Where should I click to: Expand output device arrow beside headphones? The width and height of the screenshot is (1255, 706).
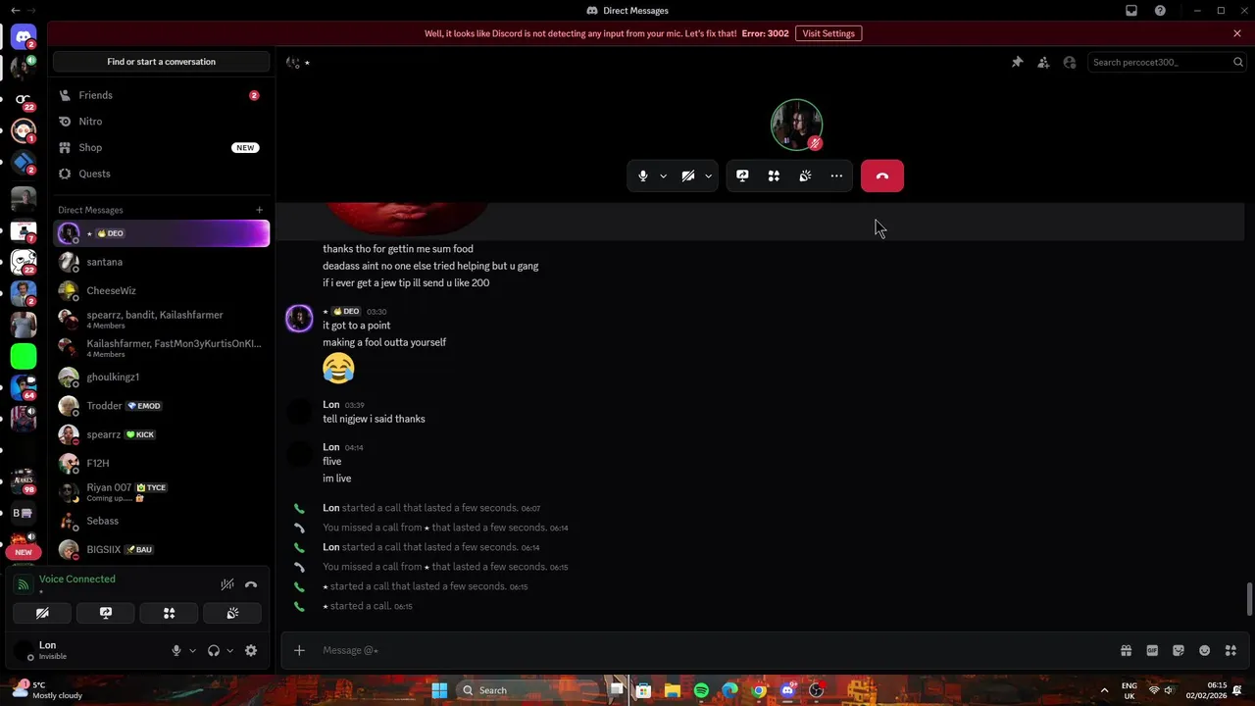229,650
